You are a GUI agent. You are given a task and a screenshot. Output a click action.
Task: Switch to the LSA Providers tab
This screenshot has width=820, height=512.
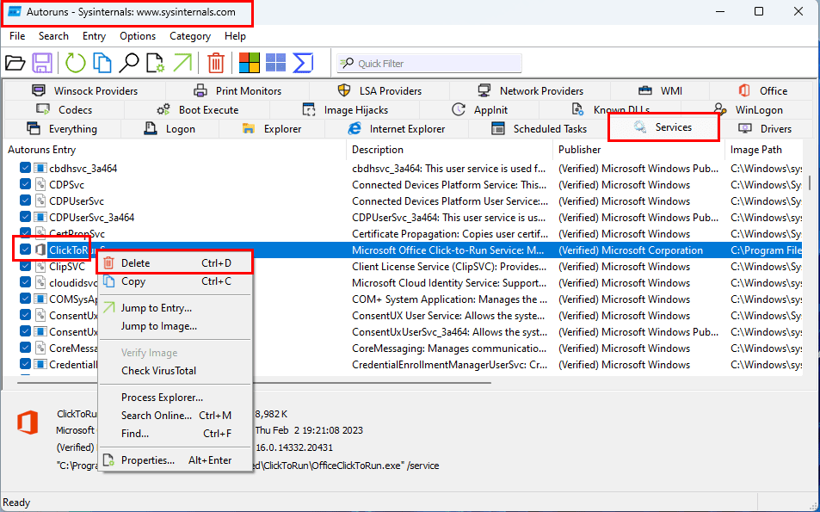[x=379, y=91]
